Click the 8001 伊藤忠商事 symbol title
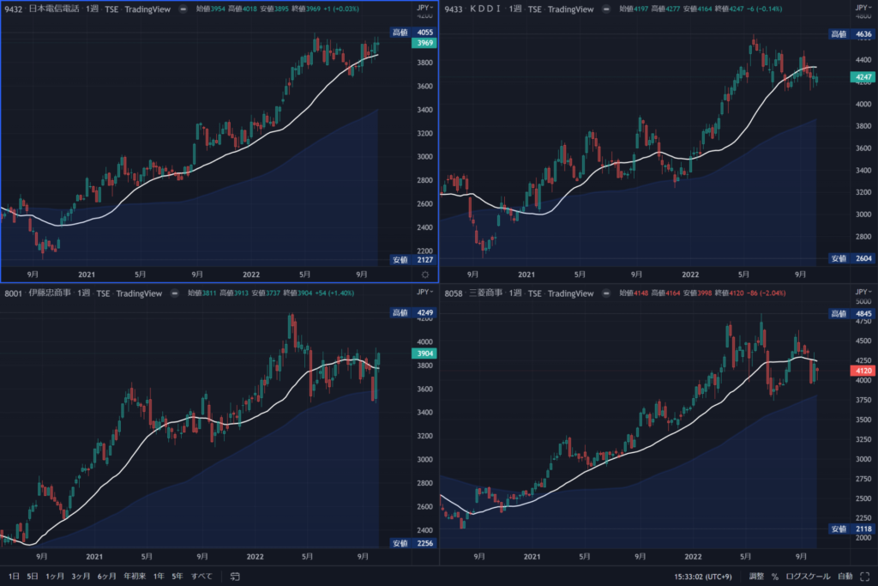This screenshot has width=878, height=586. (x=38, y=293)
